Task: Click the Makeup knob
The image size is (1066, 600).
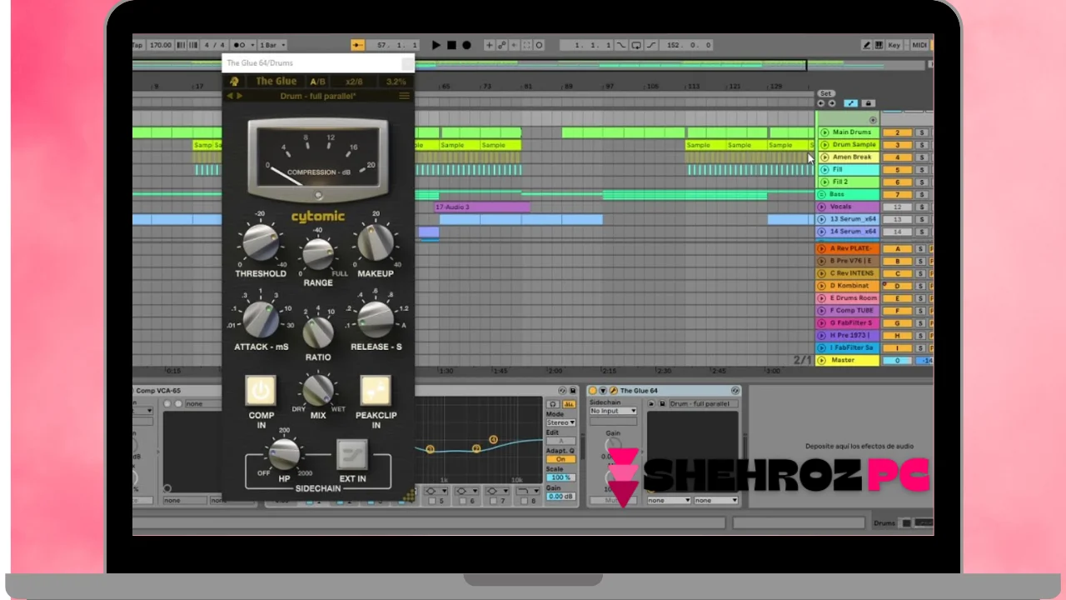Action: (x=376, y=242)
